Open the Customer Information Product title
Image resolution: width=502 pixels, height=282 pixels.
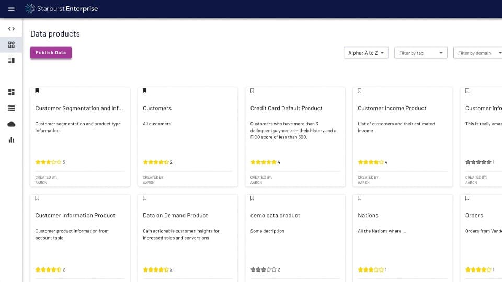[x=75, y=215]
